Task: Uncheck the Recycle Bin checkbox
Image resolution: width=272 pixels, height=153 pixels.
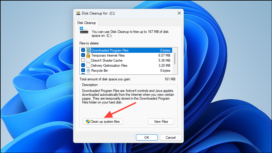Action: [x=83, y=70]
